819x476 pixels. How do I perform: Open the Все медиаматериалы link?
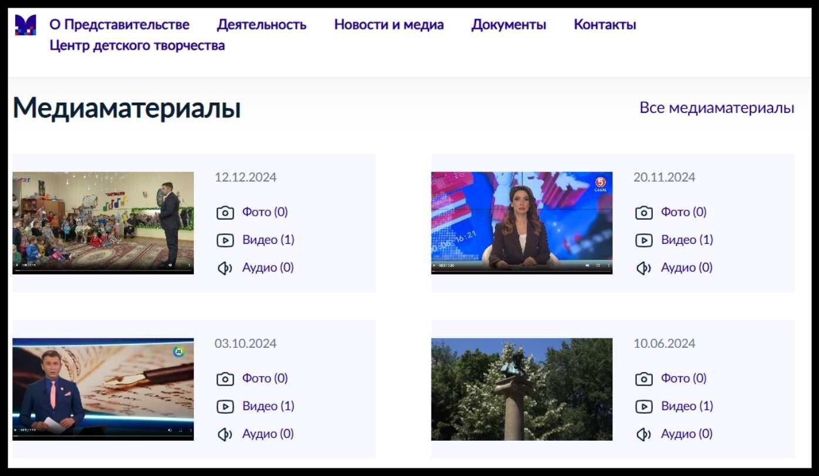[716, 108]
